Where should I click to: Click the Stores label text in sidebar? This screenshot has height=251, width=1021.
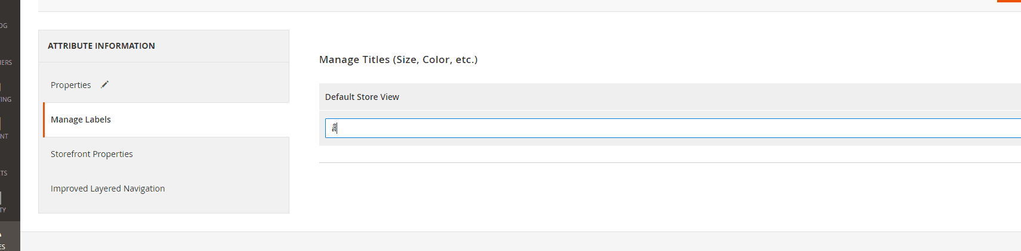(3, 247)
